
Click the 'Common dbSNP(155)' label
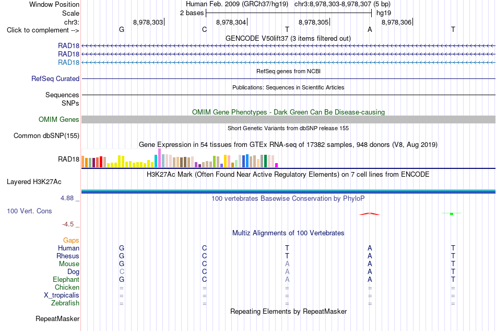click(x=46, y=135)
